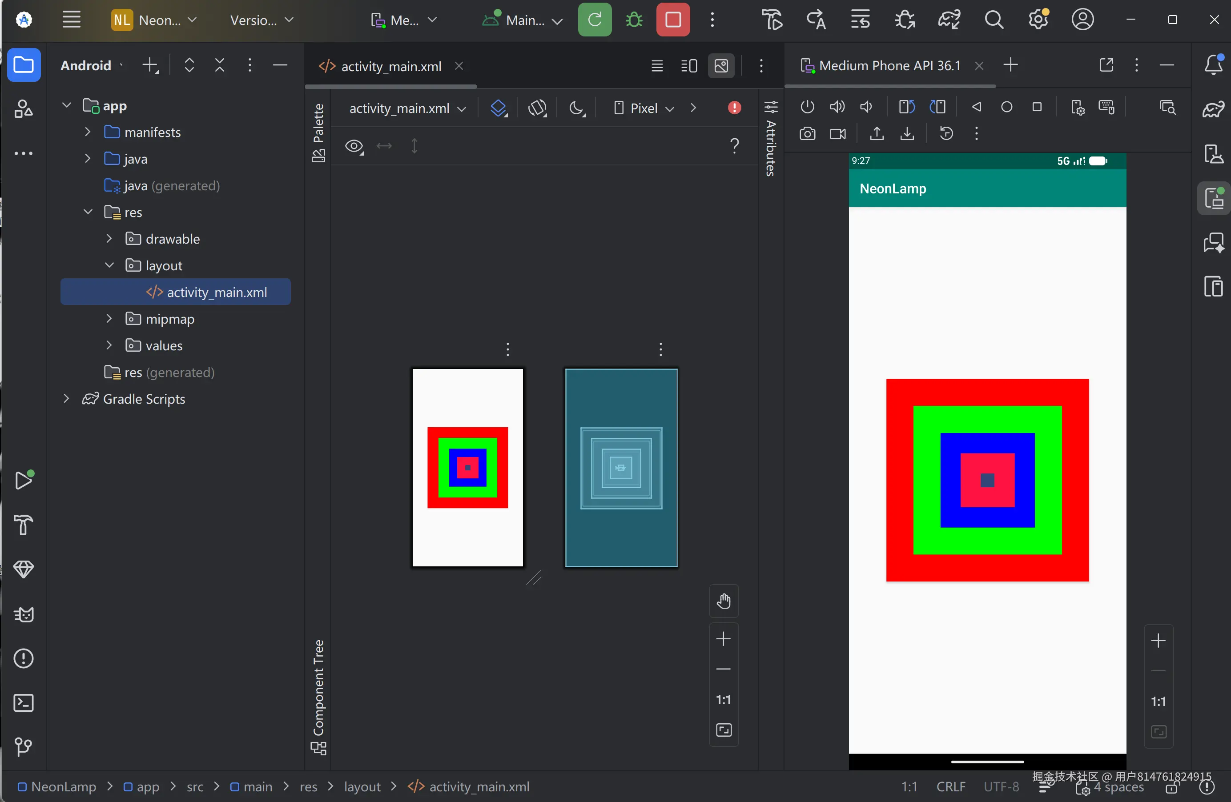This screenshot has width=1231, height=802.
Task: Expand the java folder
Action: click(88, 159)
